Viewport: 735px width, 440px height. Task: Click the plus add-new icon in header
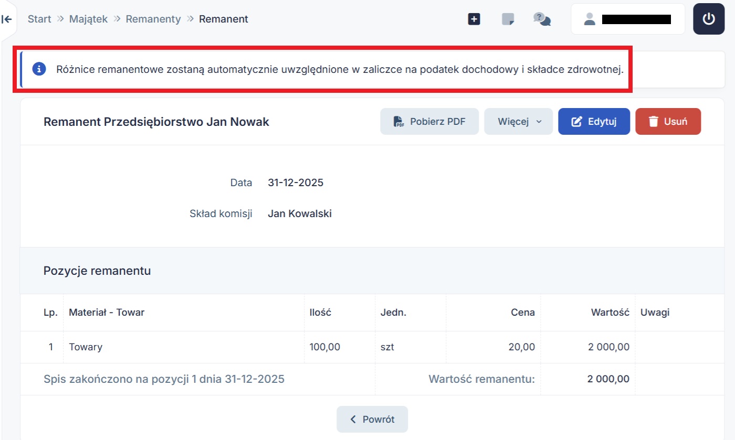[474, 19]
